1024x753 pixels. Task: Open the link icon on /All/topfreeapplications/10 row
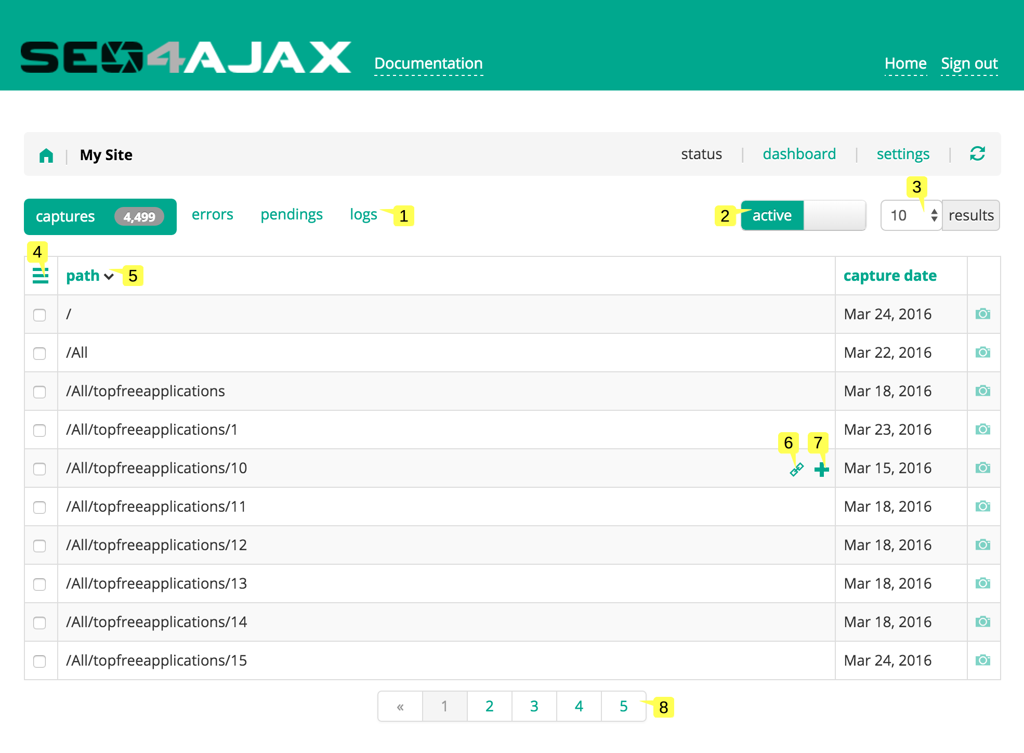tap(796, 470)
